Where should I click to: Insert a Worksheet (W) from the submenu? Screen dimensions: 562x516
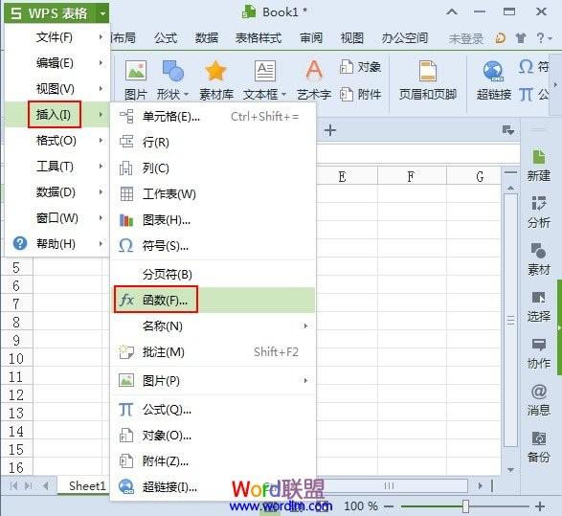pyautogui.click(x=214, y=193)
